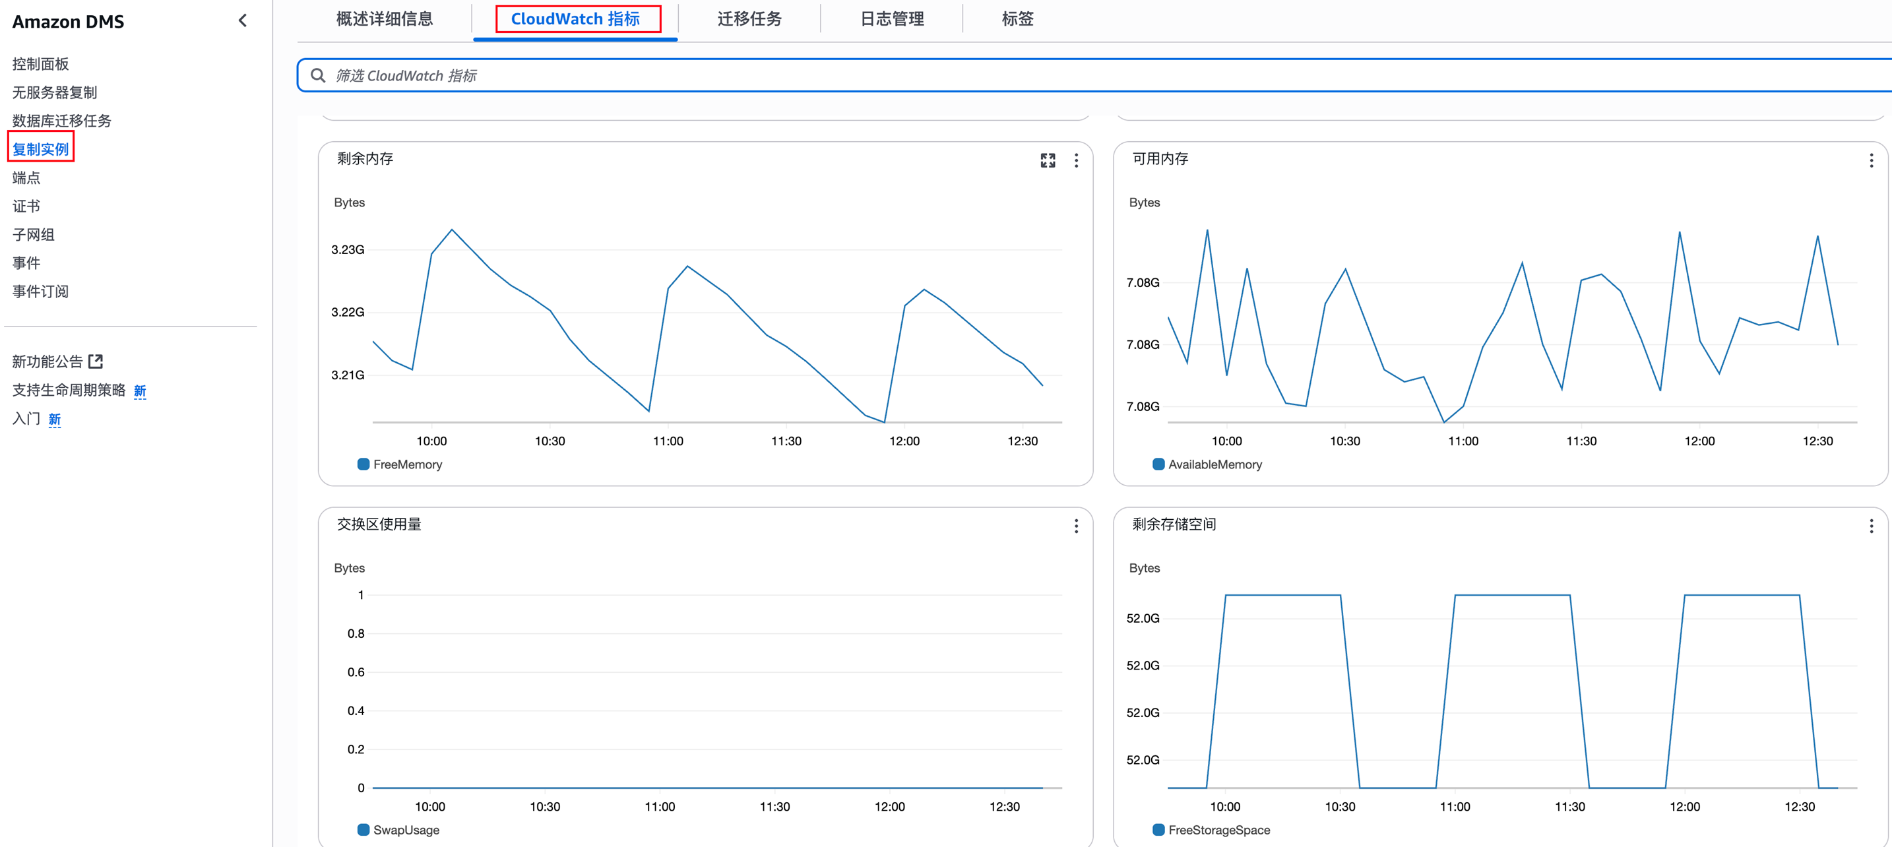The height and width of the screenshot is (847, 1892).
Task: Click the 新 badge next to 支持生命周期策略
Action: tap(140, 391)
